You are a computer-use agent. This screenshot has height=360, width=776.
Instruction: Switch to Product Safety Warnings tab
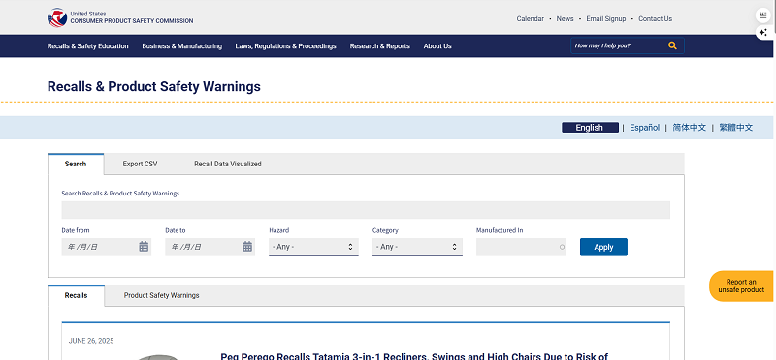pos(161,295)
